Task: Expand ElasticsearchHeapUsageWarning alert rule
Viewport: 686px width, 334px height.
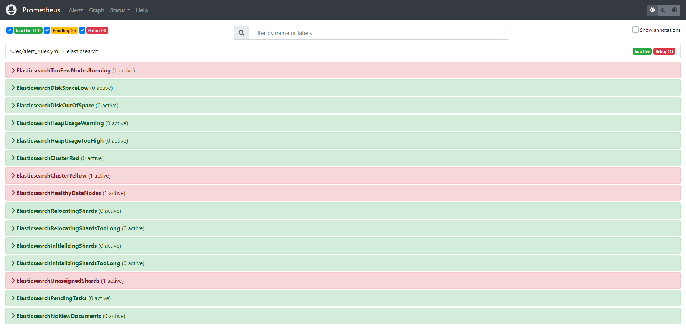Action: pyautogui.click(x=343, y=123)
